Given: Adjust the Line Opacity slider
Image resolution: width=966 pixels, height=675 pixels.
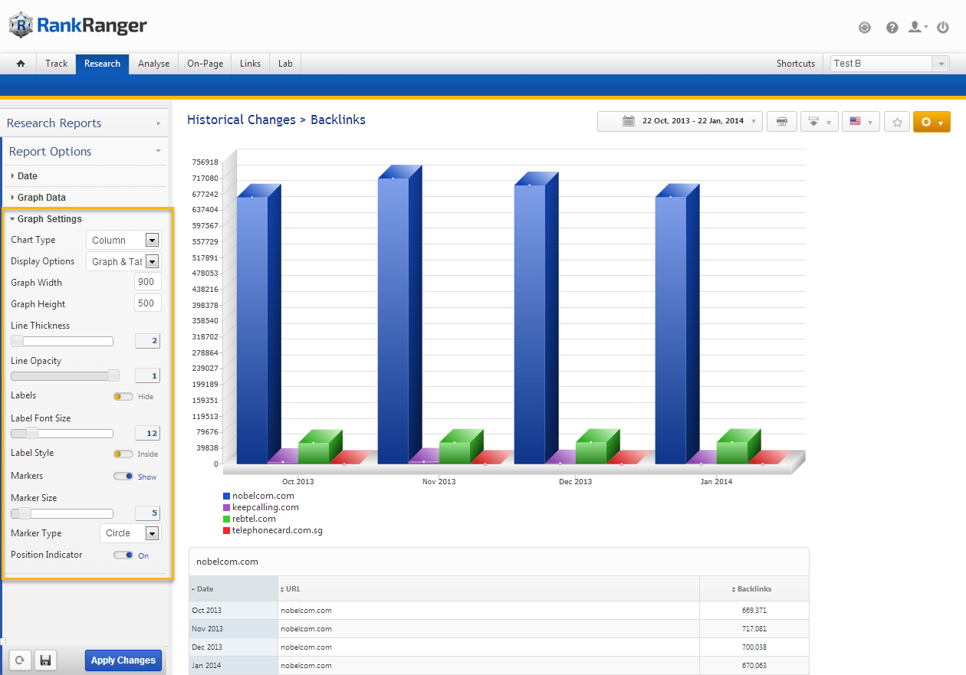Looking at the screenshot, I should tap(113, 375).
